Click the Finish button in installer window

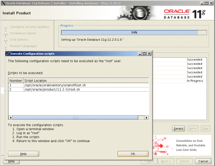[185, 161]
